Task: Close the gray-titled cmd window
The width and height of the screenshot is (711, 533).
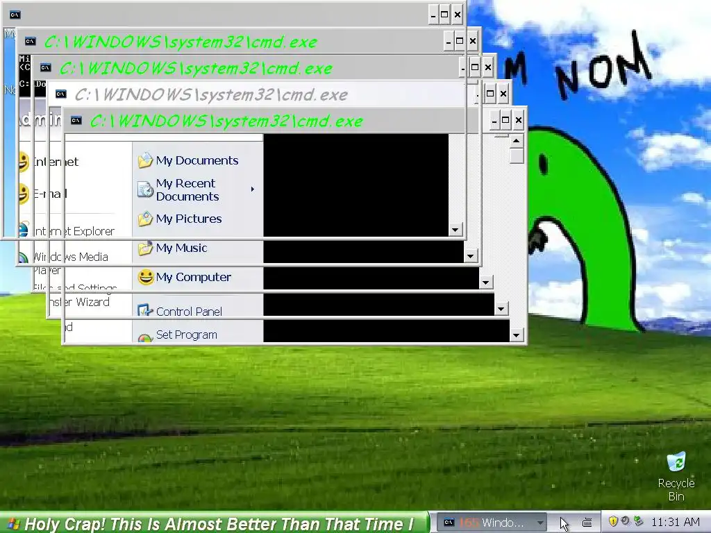Action: (x=503, y=94)
